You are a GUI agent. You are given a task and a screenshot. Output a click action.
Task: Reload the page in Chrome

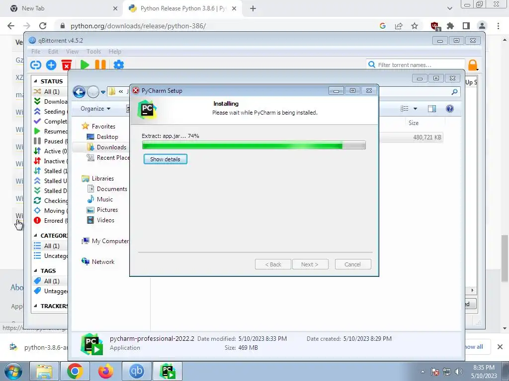click(x=43, y=26)
